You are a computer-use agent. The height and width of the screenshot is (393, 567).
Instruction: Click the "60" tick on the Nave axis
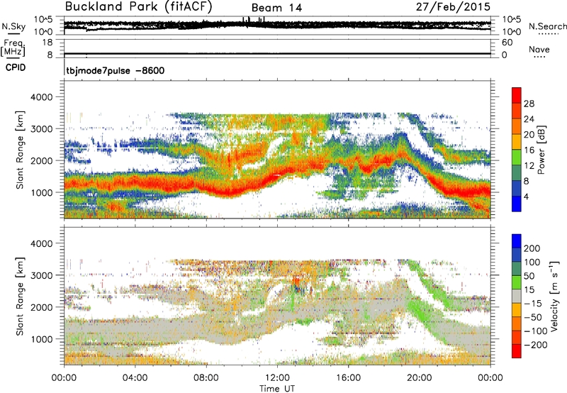(x=507, y=43)
